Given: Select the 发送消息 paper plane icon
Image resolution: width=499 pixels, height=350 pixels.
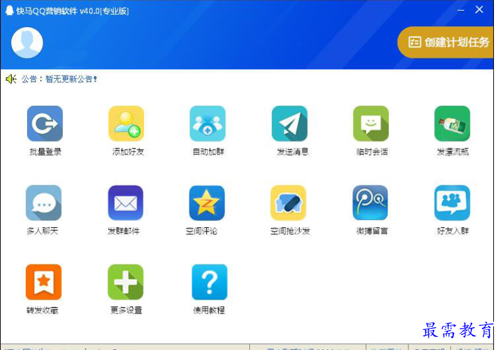Looking at the screenshot, I should point(289,123).
